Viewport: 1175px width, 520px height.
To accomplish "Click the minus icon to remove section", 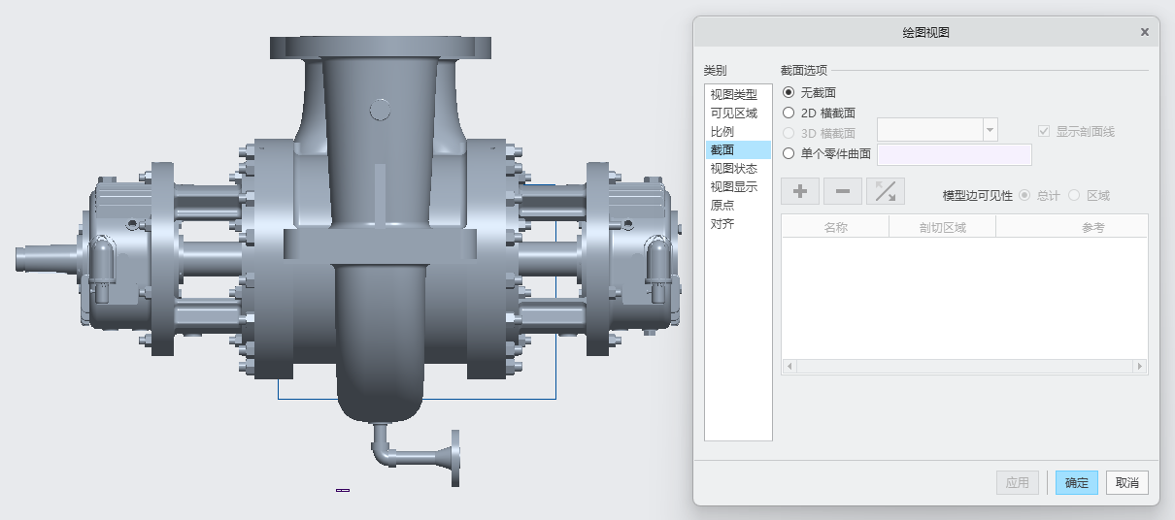I will [843, 191].
